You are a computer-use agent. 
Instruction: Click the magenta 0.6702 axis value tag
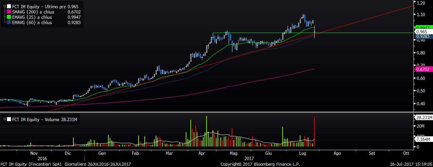pyautogui.click(x=422, y=69)
